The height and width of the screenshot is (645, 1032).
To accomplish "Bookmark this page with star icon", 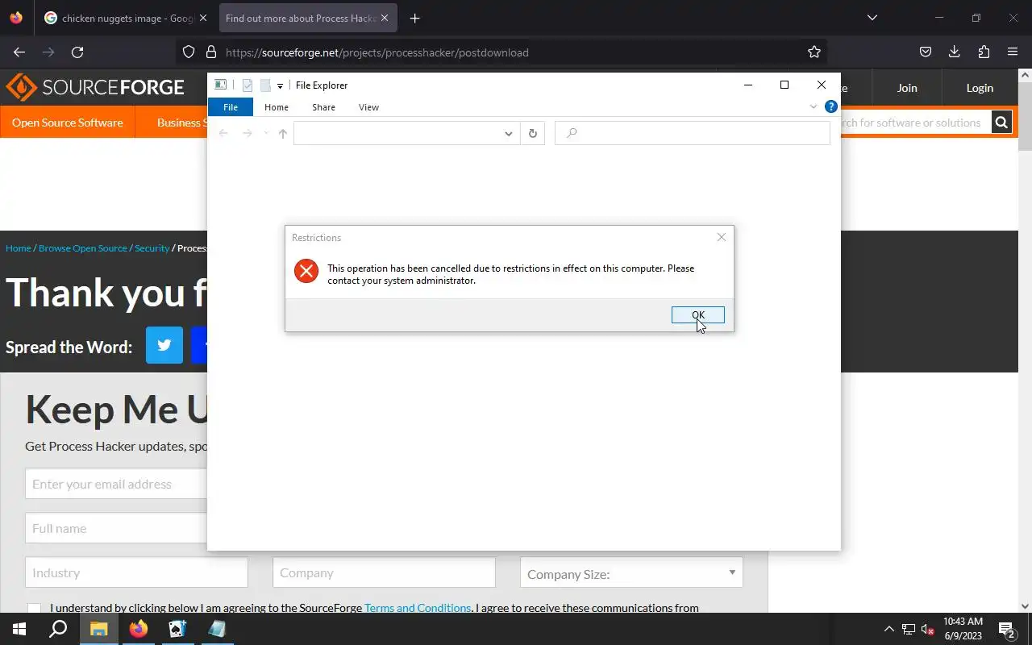I will point(814,52).
